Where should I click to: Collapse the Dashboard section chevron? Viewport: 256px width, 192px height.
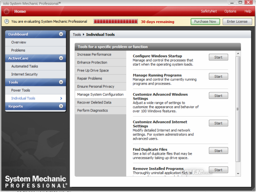coord(61,34)
